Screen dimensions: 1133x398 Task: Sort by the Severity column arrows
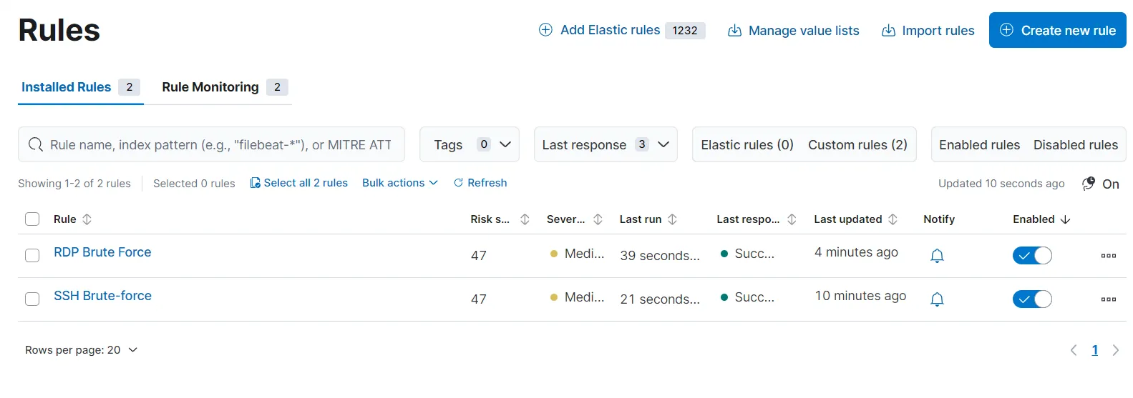pos(598,219)
